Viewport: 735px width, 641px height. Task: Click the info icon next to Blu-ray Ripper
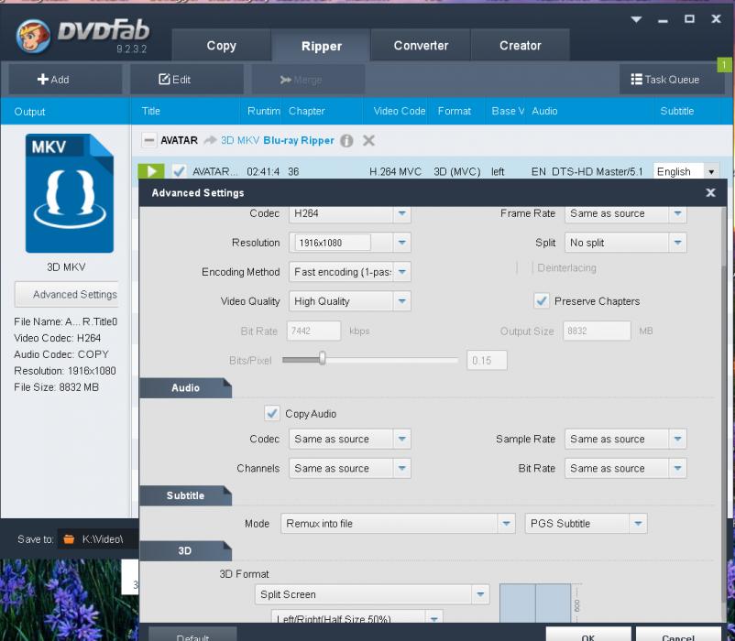click(x=346, y=141)
